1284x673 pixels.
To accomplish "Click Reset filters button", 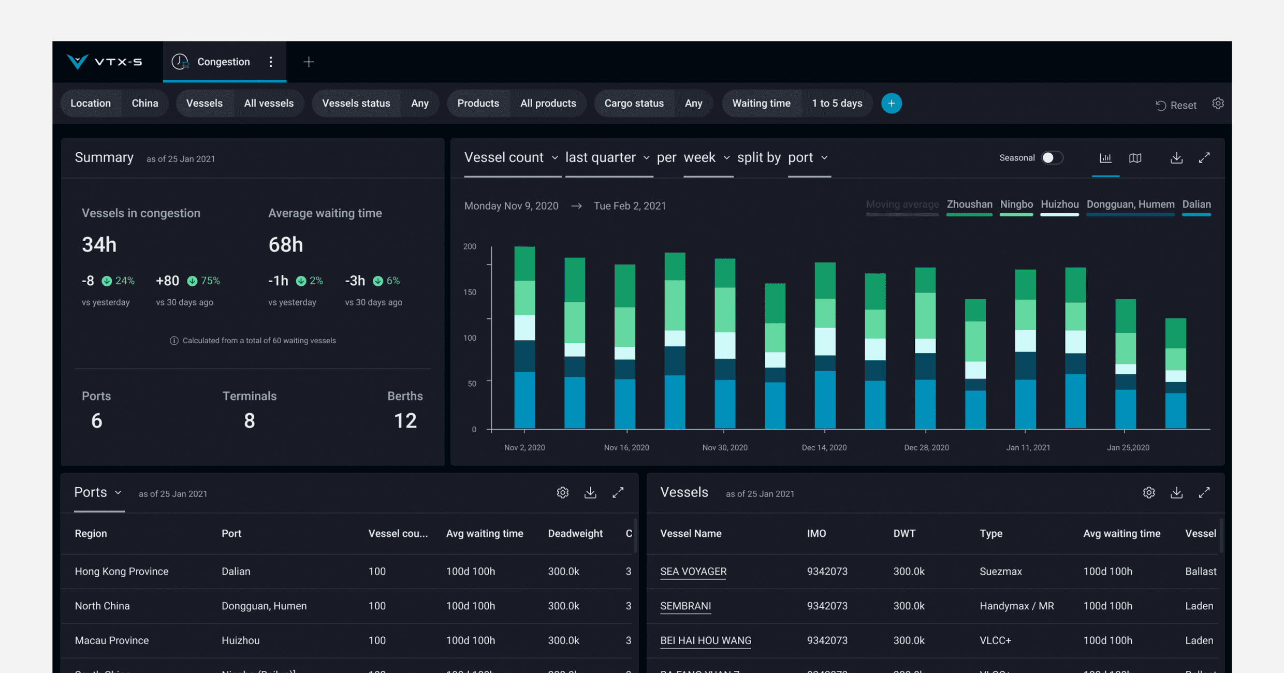I will pos(1176,105).
